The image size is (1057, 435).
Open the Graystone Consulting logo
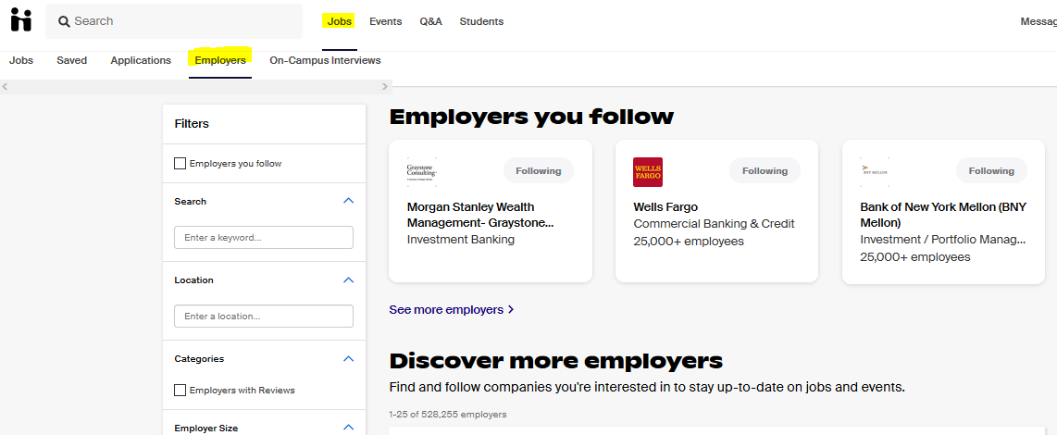click(421, 172)
